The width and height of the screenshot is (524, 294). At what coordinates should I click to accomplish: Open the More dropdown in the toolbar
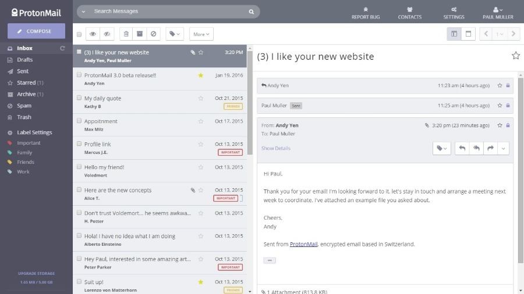(201, 34)
